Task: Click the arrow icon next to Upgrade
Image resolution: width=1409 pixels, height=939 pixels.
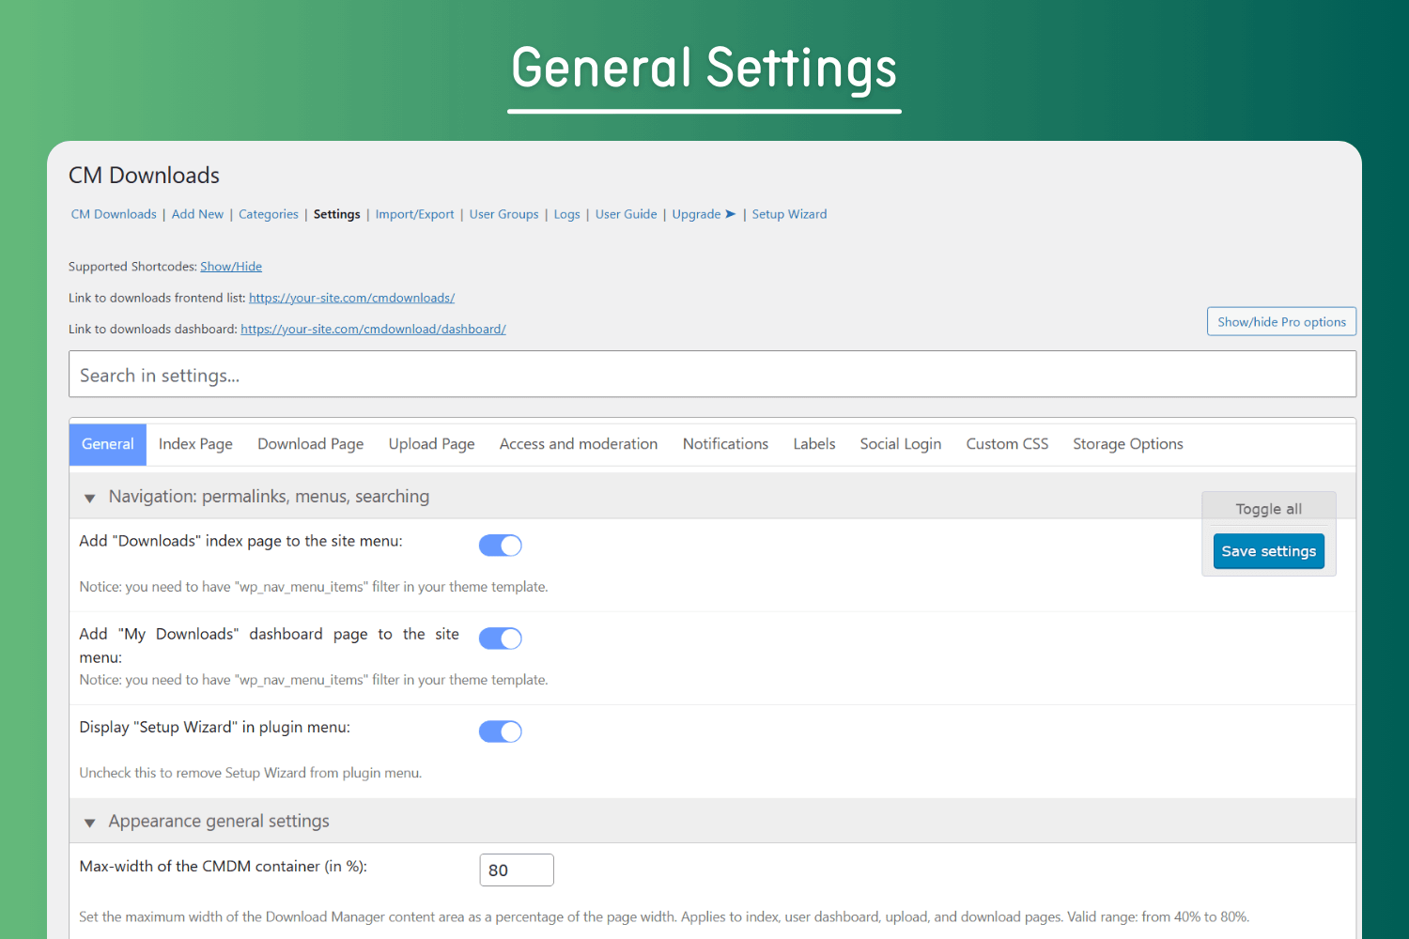Action: click(x=730, y=214)
